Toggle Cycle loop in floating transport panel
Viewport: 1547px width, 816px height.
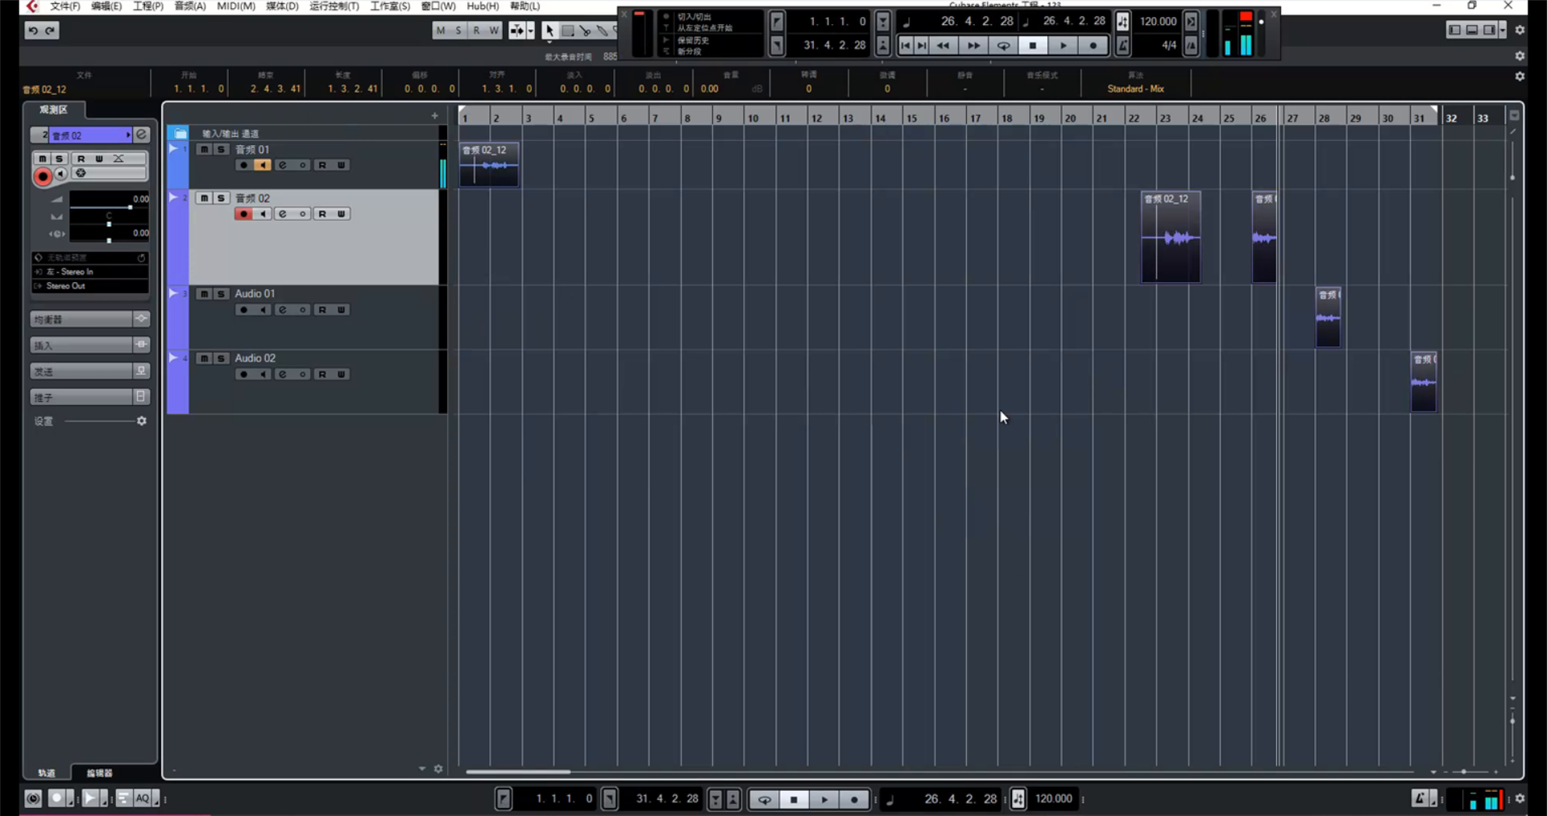(1003, 46)
